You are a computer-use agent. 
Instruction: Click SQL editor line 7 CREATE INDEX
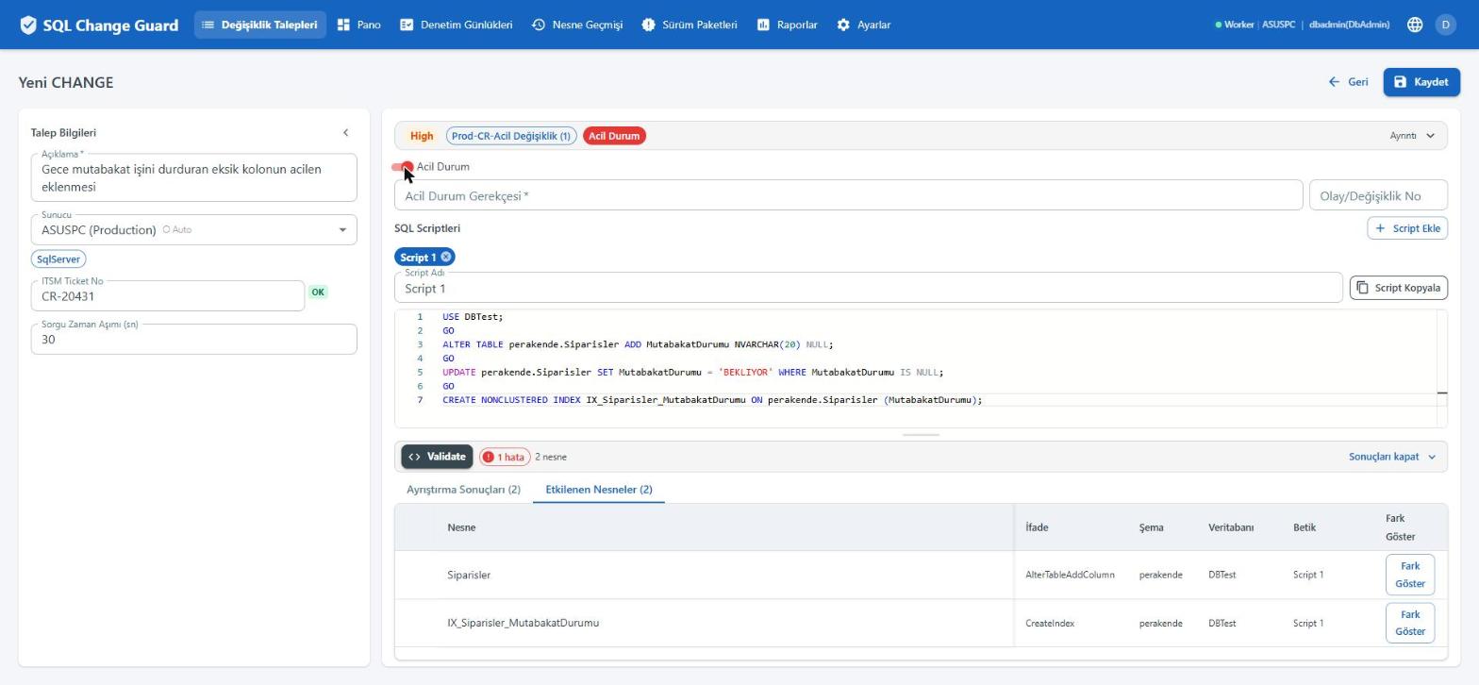(712, 400)
